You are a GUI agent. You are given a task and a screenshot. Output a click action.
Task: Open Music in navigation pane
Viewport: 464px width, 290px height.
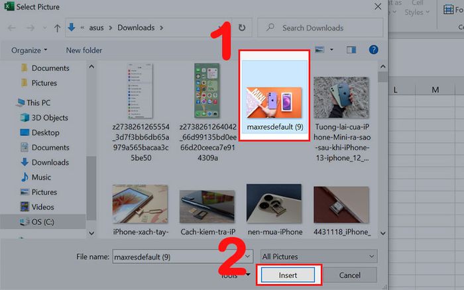coord(36,177)
